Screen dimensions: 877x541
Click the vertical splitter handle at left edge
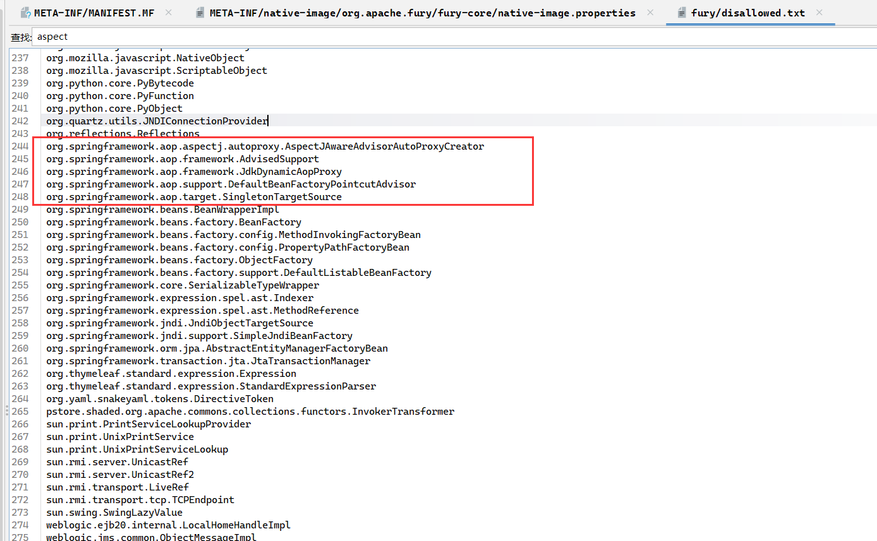[x=6, y=411]
